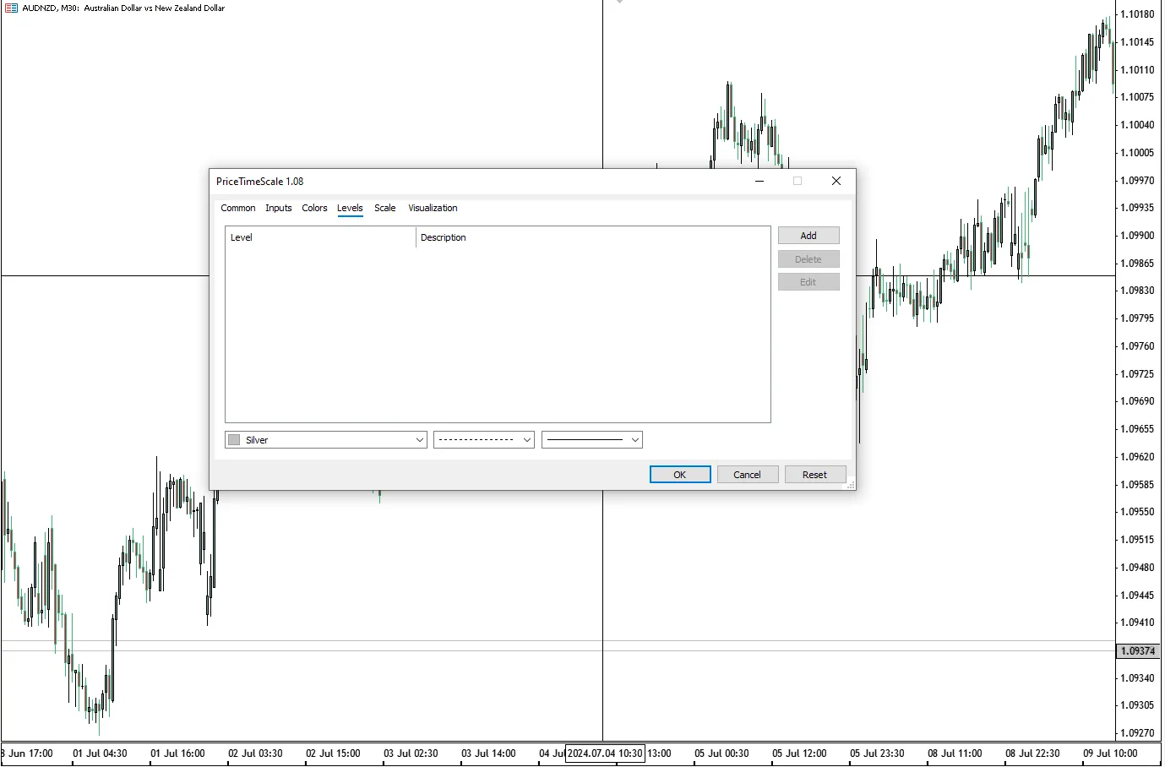
Task: Open the Visualization tab
Action: (x=433, y=208)
